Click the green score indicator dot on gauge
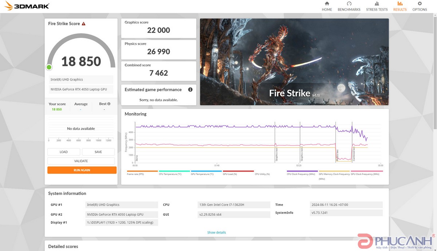Image resolution: width=437 pixels, height=251 pixels. pyautogui.click(x=49, y=67)
